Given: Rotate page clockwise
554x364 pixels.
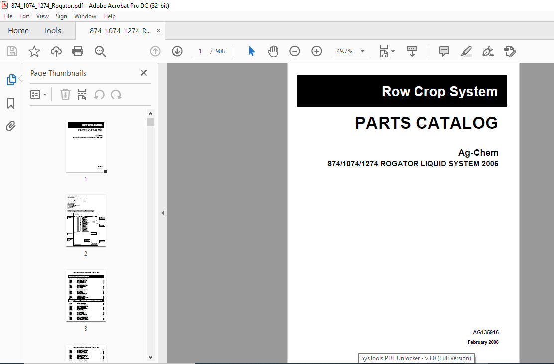Looking at the screenshot, I should (x=116, y=94).
